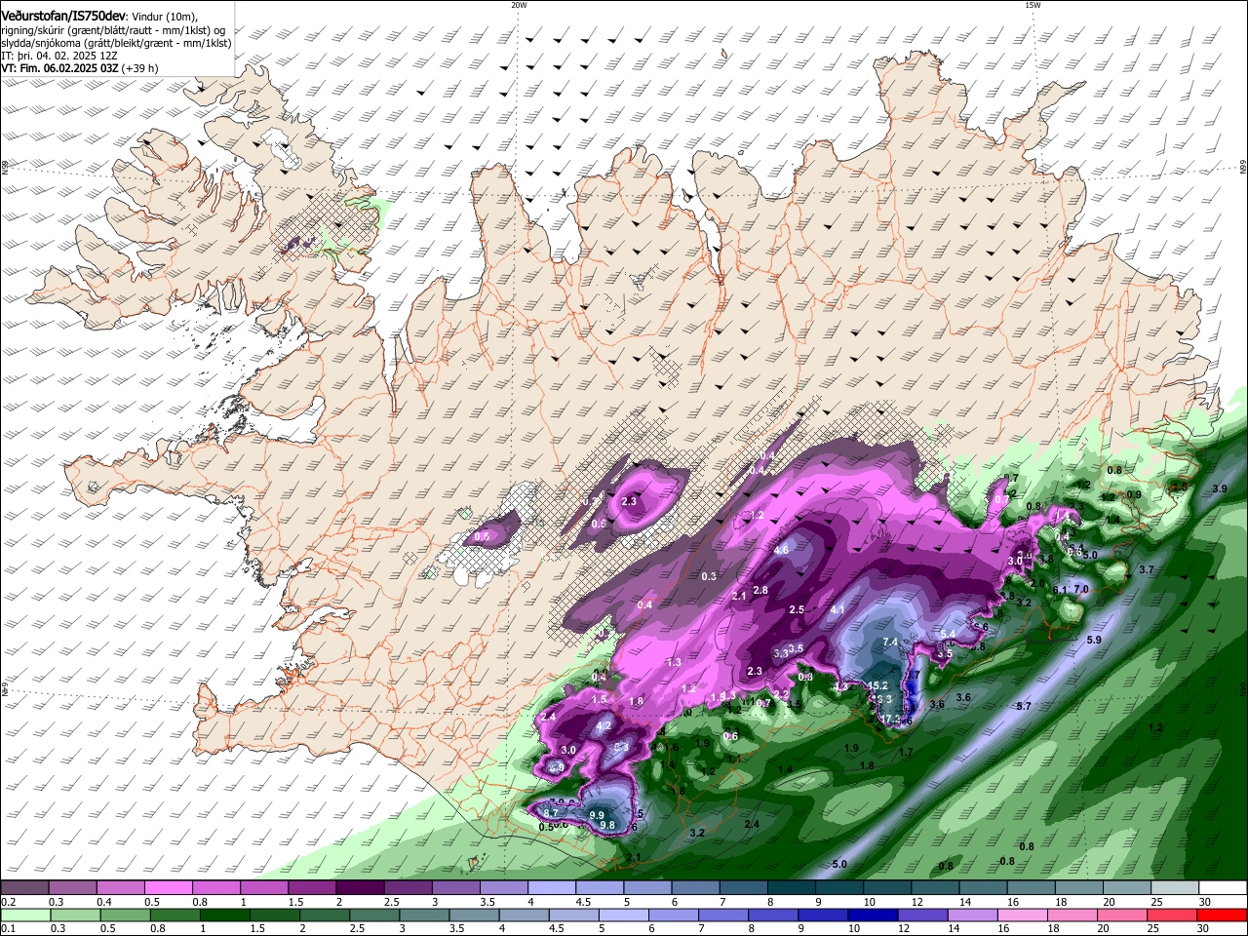The height and width of the screenshot is (936, 1248).
Task: Click the 5.7 rain value offshore
Action: tap(1024, 706)
